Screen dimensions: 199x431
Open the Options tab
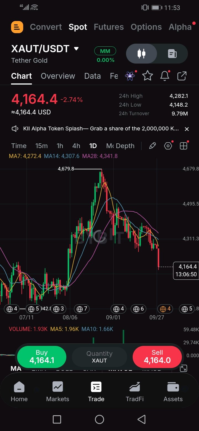click(146, 27)
